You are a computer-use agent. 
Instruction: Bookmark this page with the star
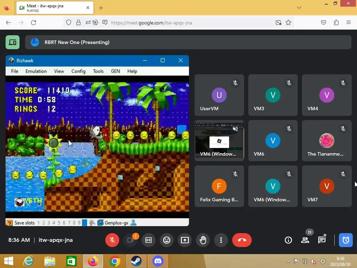pyautogui.click(x=288, y=22)
